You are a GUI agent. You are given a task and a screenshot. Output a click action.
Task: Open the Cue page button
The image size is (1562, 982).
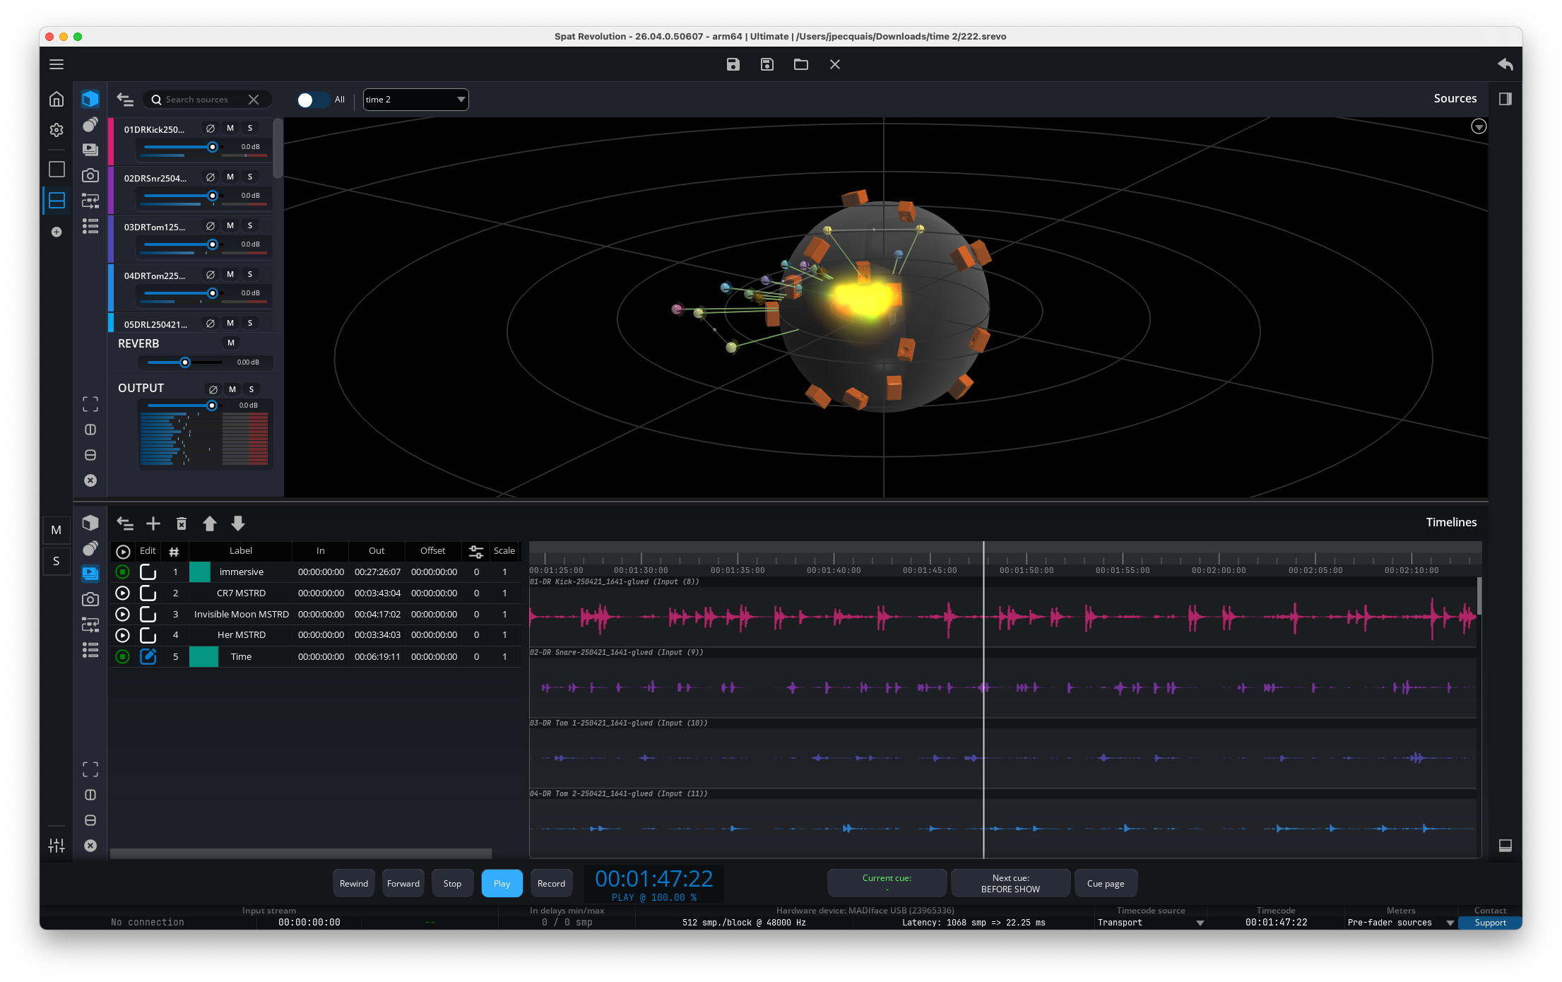click(x=1105, y=883)
